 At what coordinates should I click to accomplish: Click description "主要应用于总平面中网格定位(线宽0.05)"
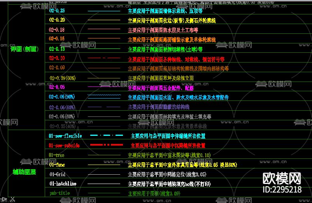(167, 174)
